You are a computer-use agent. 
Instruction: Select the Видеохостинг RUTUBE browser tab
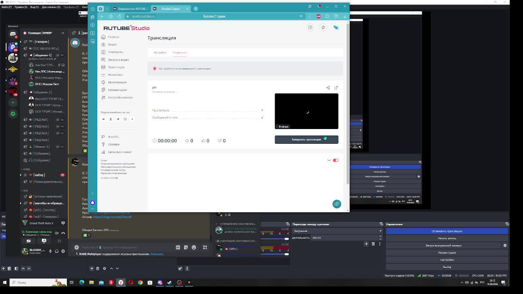click(131, 9)
